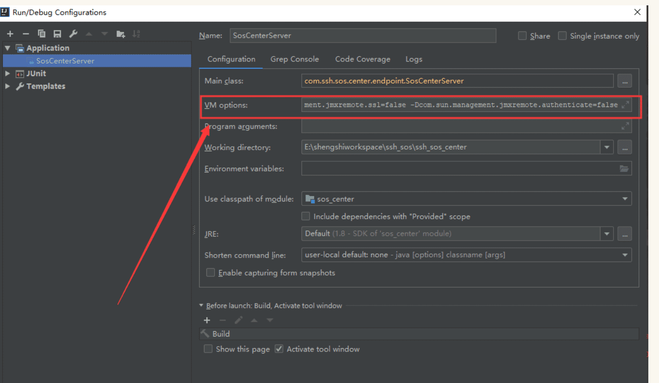Click into the Program arguments field
Screen dimensions: 659x383
coord(460,126)
